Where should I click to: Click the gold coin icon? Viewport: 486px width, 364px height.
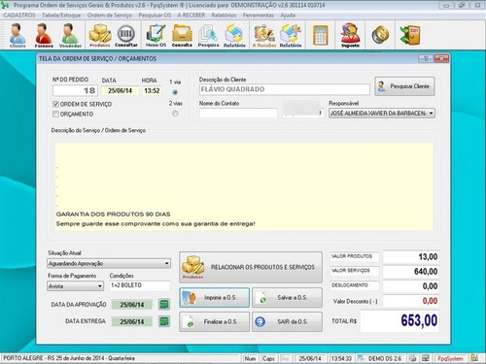pyautogui.click(x=380, y=35)
